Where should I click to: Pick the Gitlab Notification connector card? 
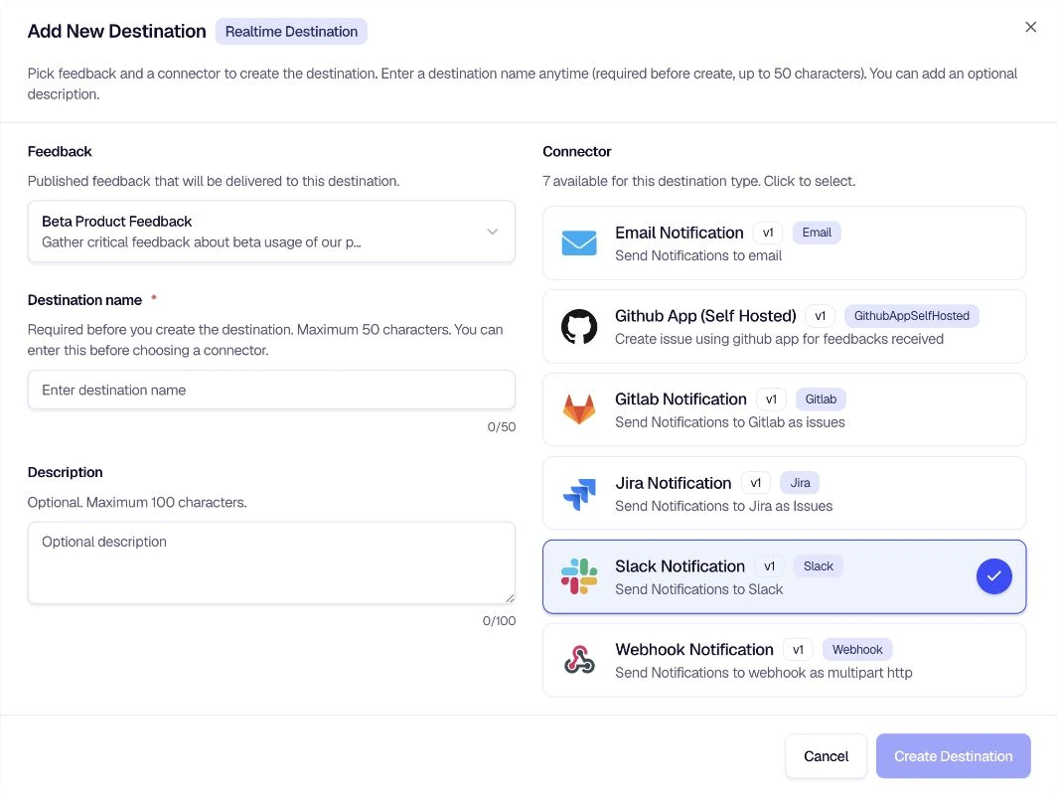coord(784,409)
